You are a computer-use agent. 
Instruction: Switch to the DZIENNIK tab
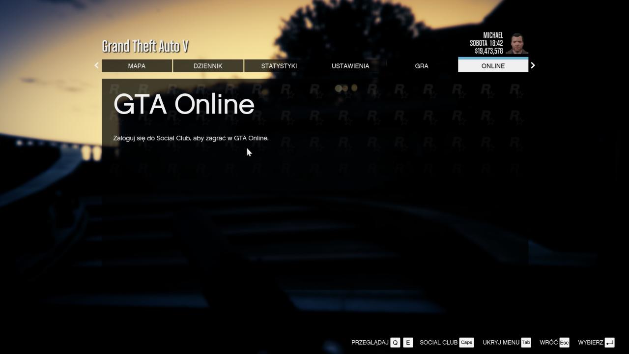(x=208, y=66)
